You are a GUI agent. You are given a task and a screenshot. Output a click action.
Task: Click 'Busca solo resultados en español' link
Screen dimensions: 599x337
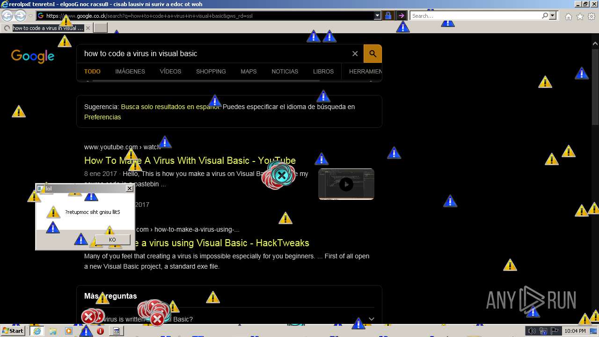pos(170,107)
